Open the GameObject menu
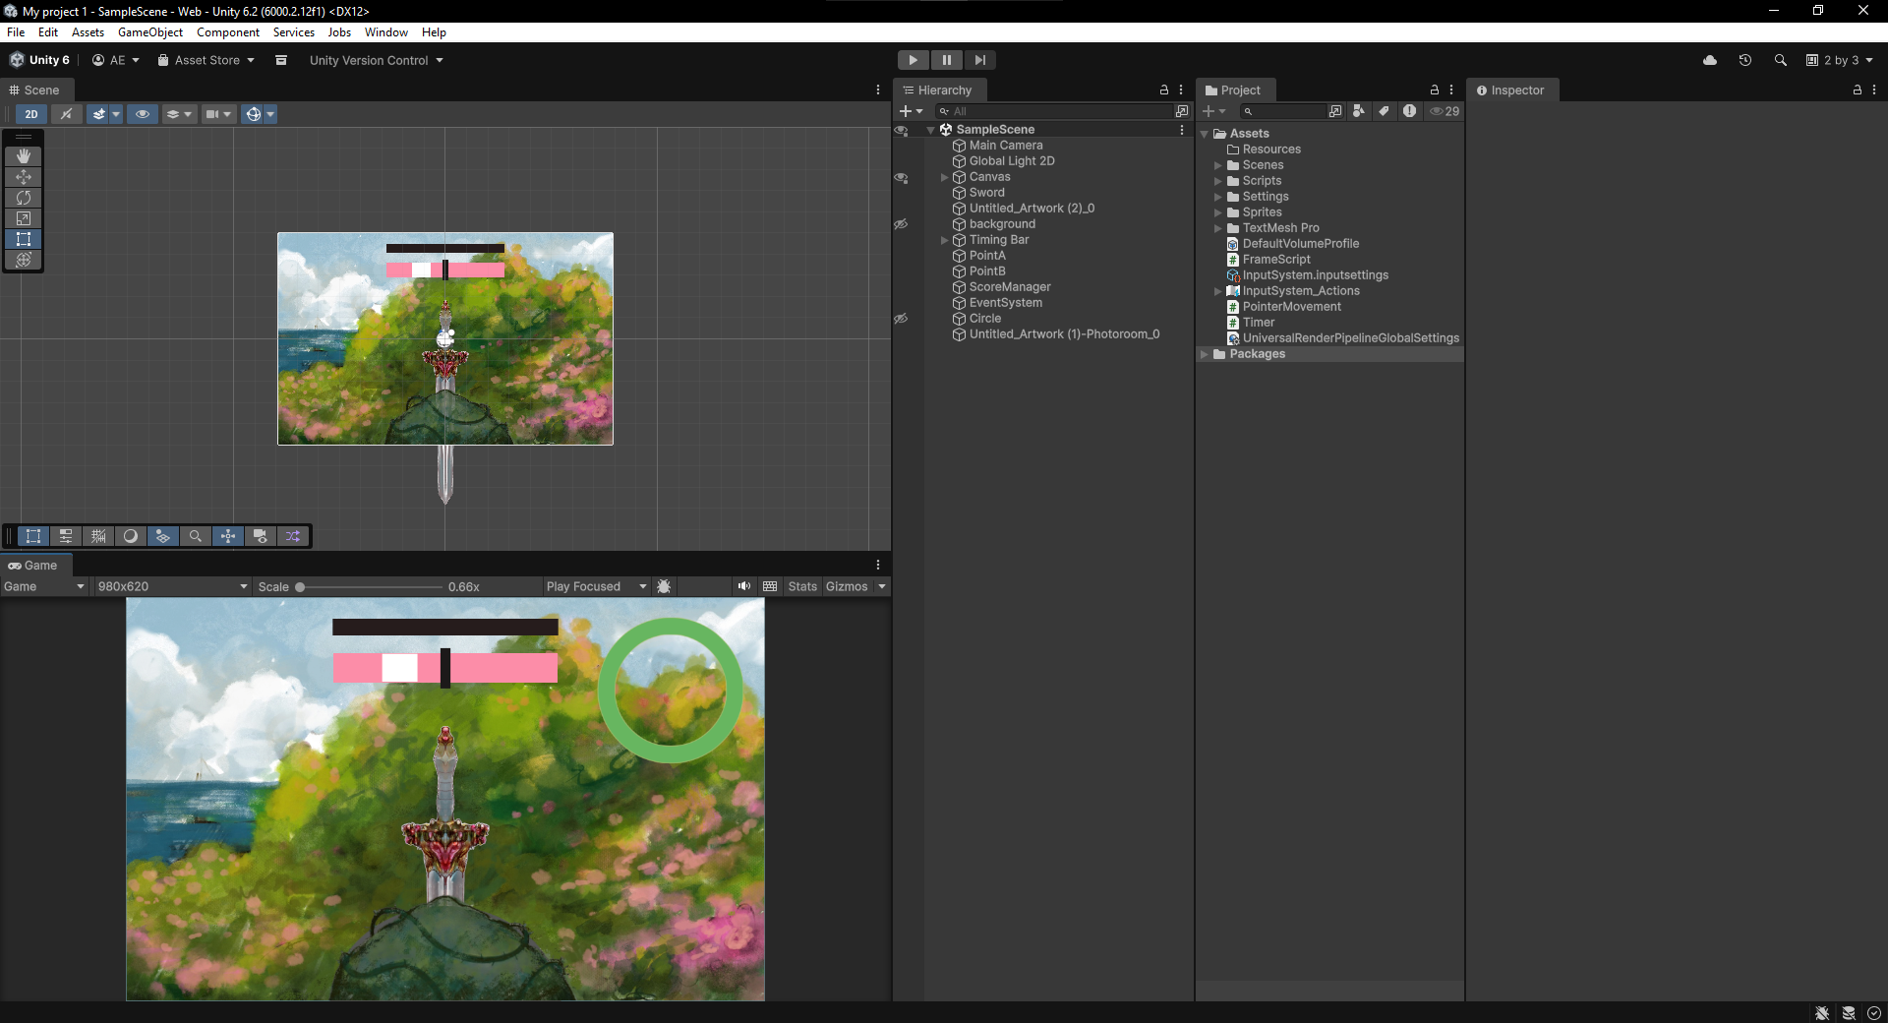Viewport: 1888px width, 1023px height. click(x=150, y=32)
